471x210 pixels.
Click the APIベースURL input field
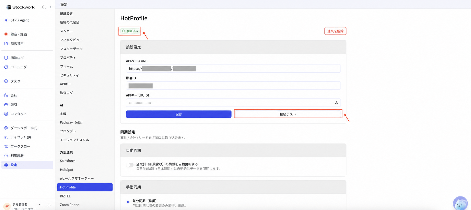coord(233,68)
